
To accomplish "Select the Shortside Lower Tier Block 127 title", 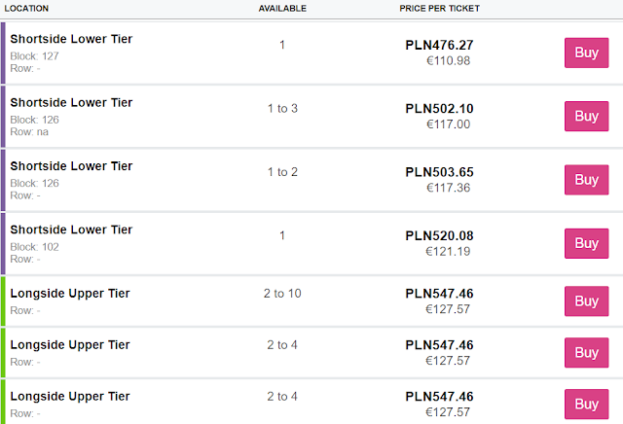I will click(x=71, y=39).
